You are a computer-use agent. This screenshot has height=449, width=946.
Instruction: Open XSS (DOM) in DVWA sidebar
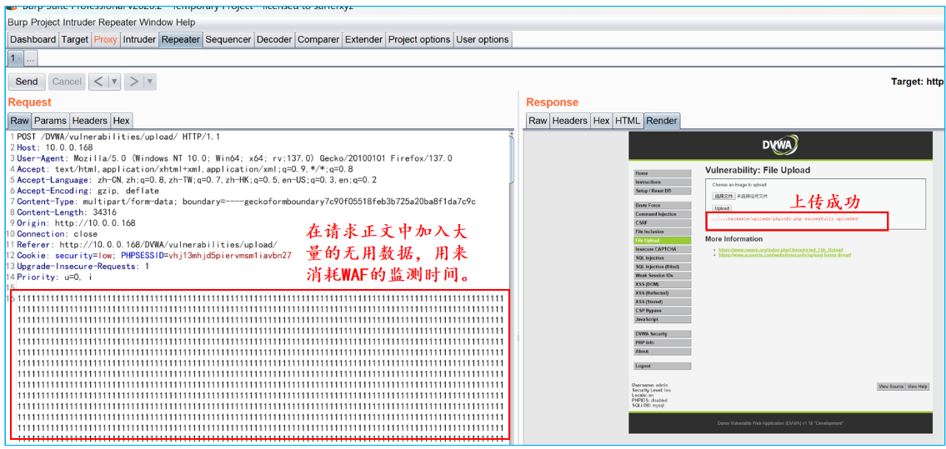click(663, 284)
